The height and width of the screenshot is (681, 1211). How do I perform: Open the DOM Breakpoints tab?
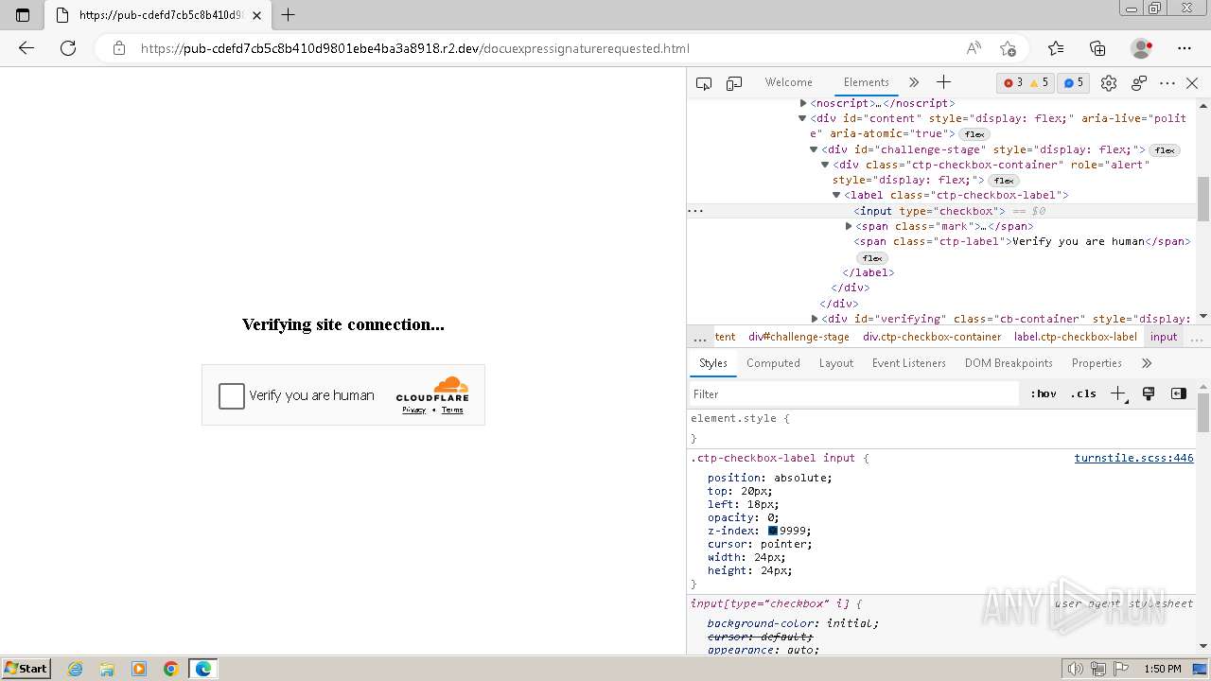1009,363
